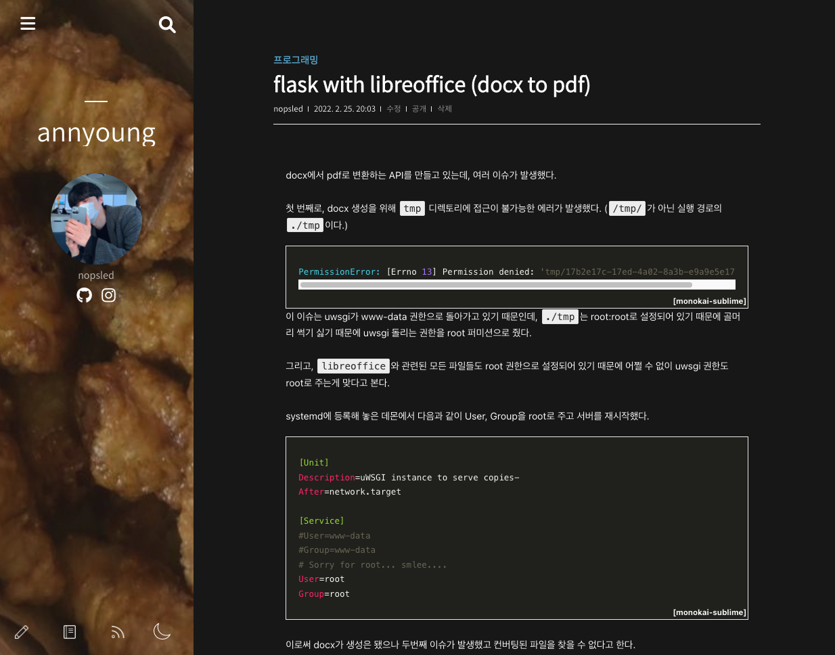Click the profile photo avatar
This screenshot has width=835, height=655.
point(97,219)
